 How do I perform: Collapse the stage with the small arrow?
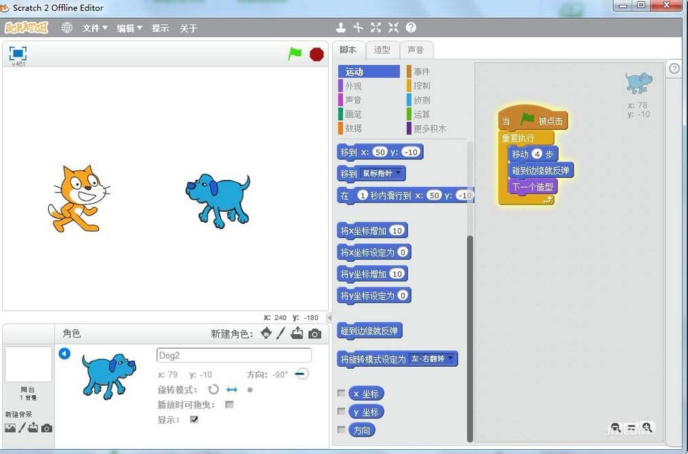coord(330,317)
